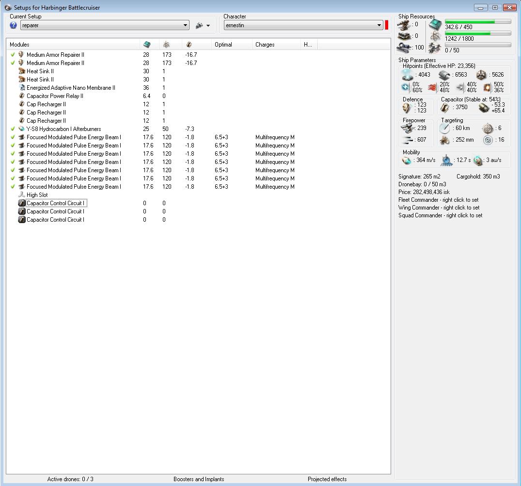Click the explosive resistance icon showing 50% 36%
The height and width of the screenshot is (486, 521).
pos(487,87)
